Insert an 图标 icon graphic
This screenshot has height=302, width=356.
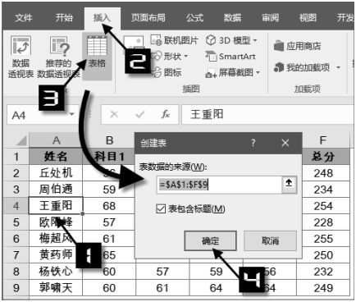pos(167,72)
